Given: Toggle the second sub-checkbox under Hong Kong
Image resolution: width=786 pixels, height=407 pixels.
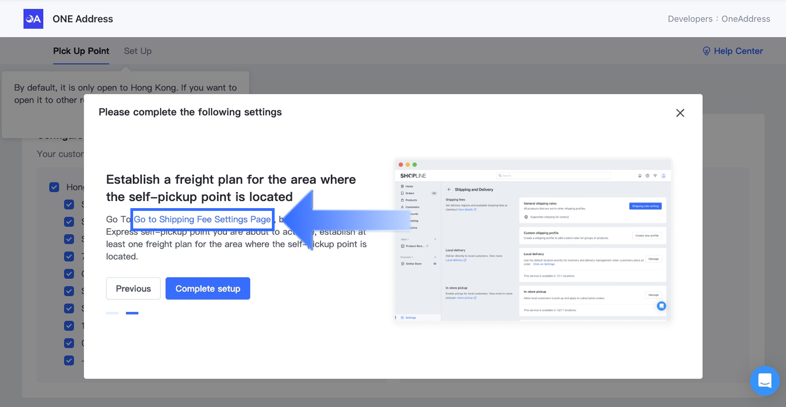Looking at the screenshot, I should point(69,222).
